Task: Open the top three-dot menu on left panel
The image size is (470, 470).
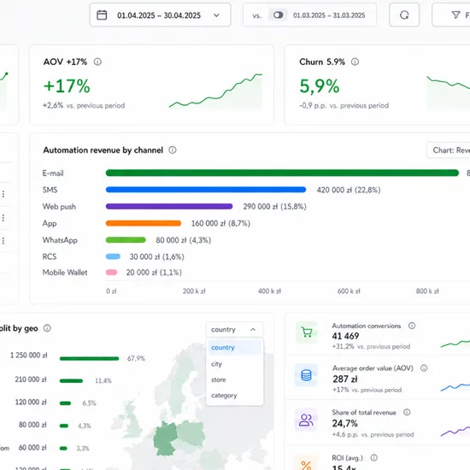Action: pyautogui.click(x=3, y=194)
